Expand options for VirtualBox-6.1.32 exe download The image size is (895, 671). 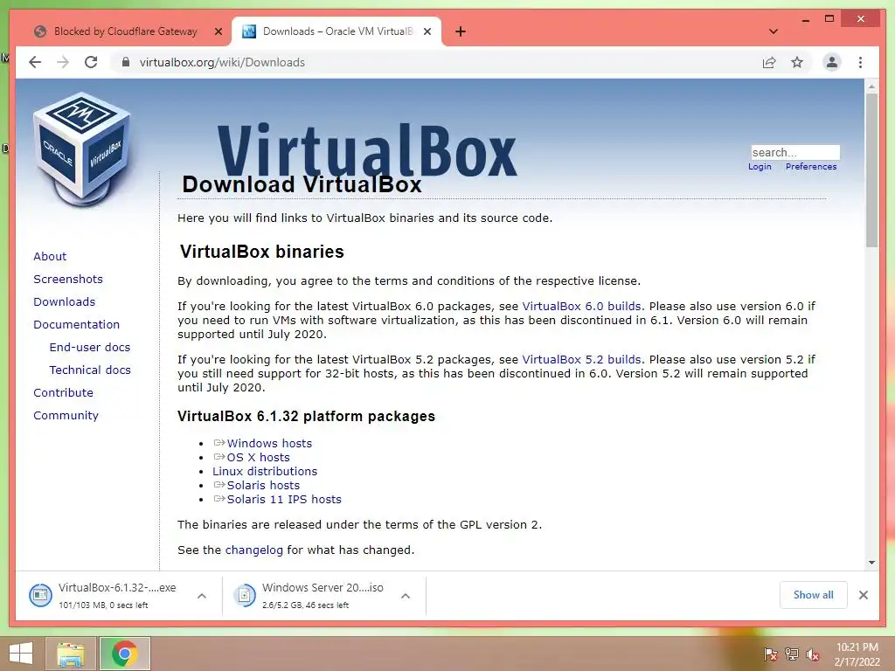(x=202, y=596)
